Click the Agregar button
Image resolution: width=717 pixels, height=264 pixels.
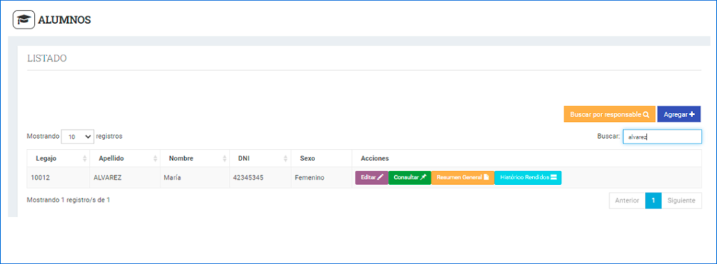click(679, 114)
